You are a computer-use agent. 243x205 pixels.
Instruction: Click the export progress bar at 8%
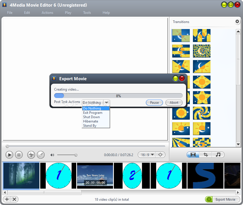tap(118, 96)
